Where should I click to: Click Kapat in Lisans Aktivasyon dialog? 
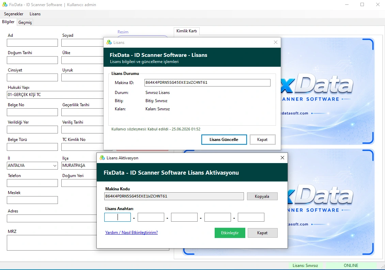coord(262,233)
